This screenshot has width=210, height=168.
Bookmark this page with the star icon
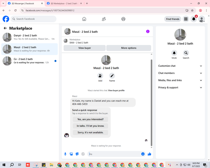(192, 10)
